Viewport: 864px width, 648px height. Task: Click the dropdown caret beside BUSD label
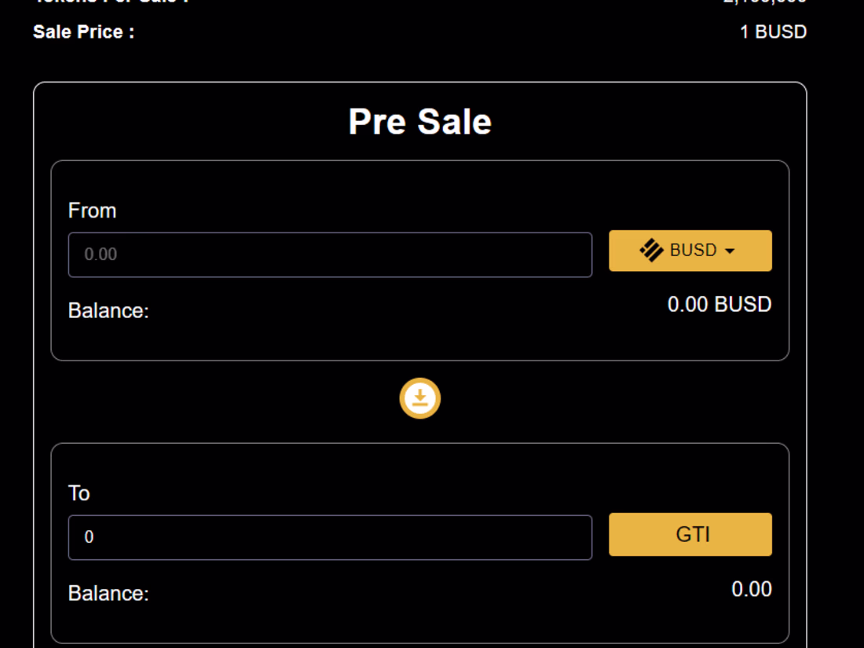pos(730,251)
